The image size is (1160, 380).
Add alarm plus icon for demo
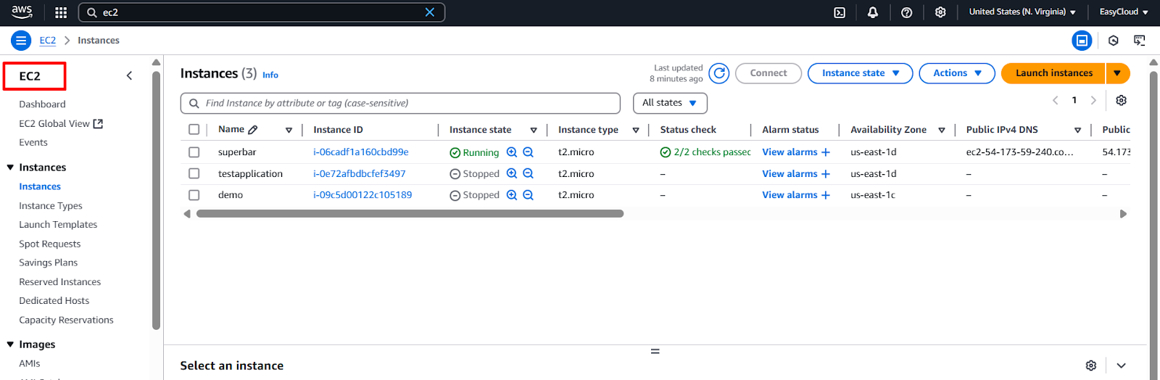coord(826,195)
